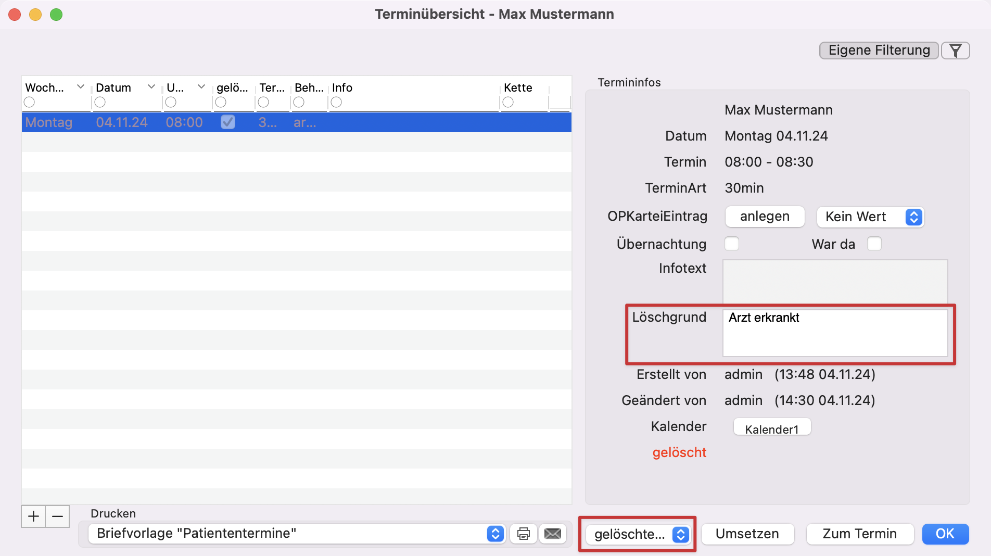
Task: Click the gelö... column header
Action: pyautogui.click(x=232, y=87)
